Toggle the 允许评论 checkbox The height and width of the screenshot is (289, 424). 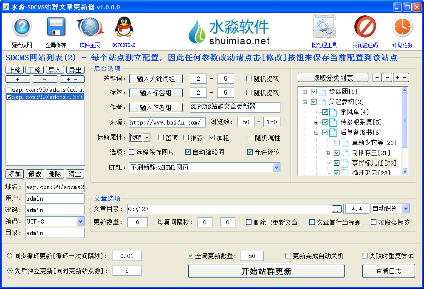[x=250, y=152]
